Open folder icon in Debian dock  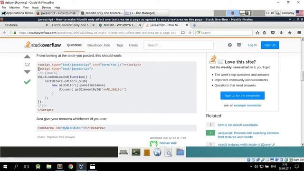coord(180,152)
